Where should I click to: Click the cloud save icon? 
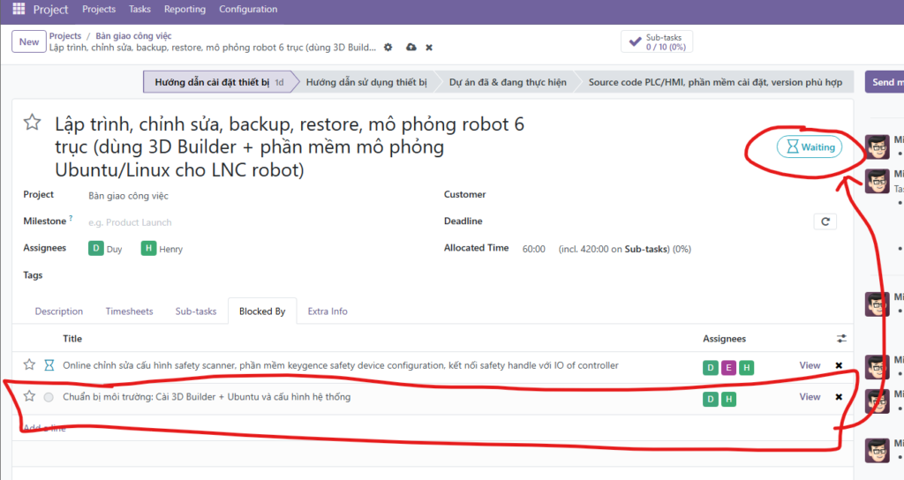(x=411, y=47)
